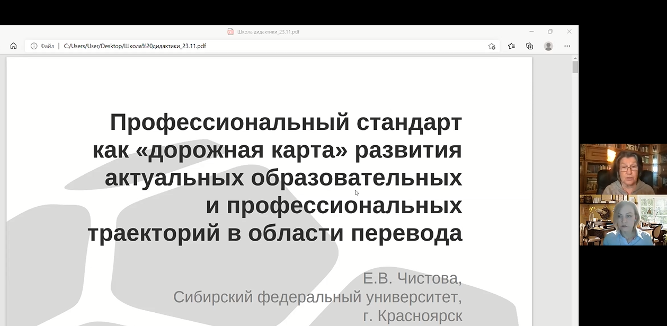Select the top participant video thumbnail
667x326 pixels.
click(x=623, y=169)
